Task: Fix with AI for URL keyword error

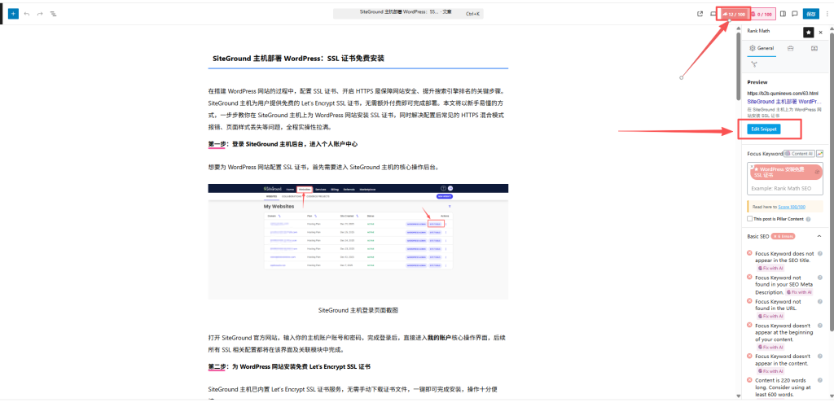Action: tap(770, 316)
